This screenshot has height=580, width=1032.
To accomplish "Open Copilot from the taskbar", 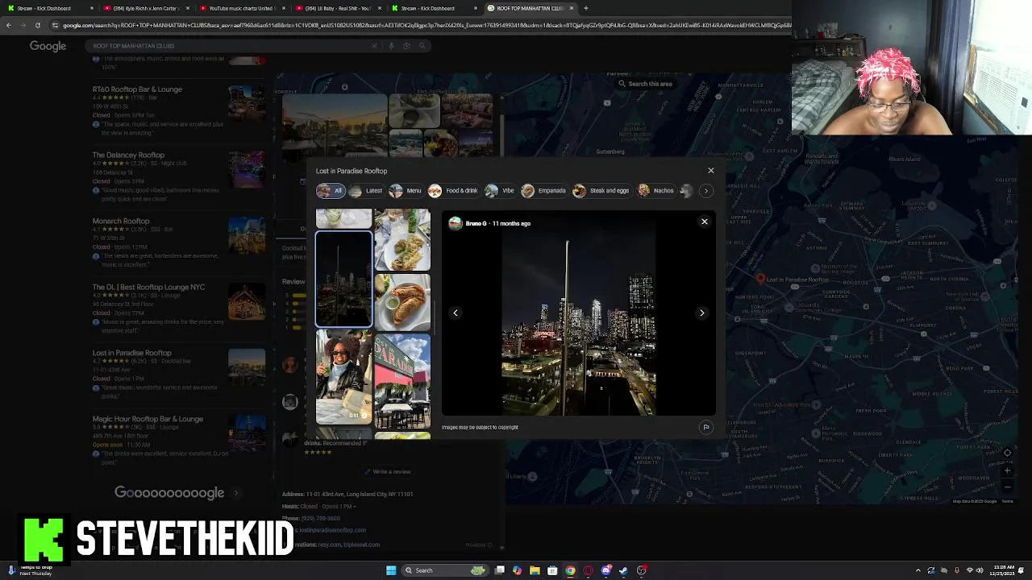I will tap(517, 570).
